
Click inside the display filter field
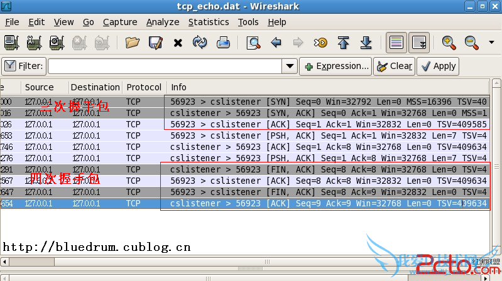165,66
